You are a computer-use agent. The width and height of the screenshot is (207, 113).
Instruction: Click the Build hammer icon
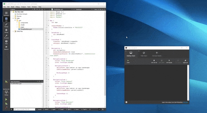[6, 108]
